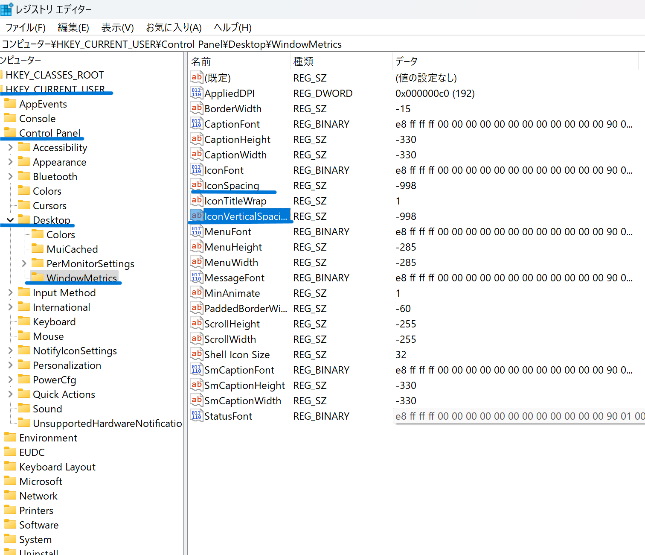Click the データ column header
The height and width of the screenshot is (555, 645).
coord(406,62)
